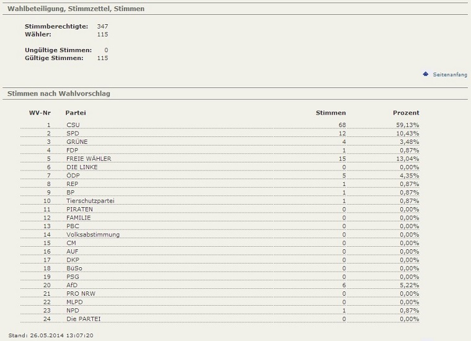Select the Tierschutzpartei row name
Image resolution: width=471 pixels, height=341 pixels.
(x=90, y=201)
